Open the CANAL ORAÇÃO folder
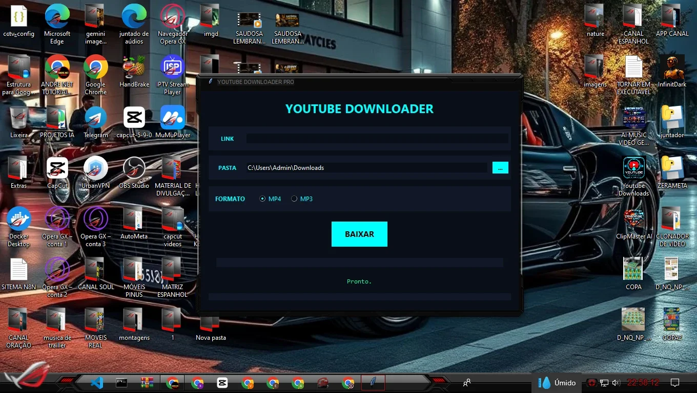The height and width of the screenshot is (393, 697). pyautogui.click(x=19, y=328)
